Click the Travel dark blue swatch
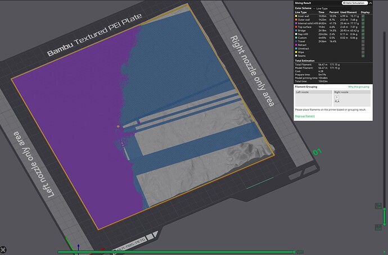Screen dimensions: 388x255 coord(296,42)
